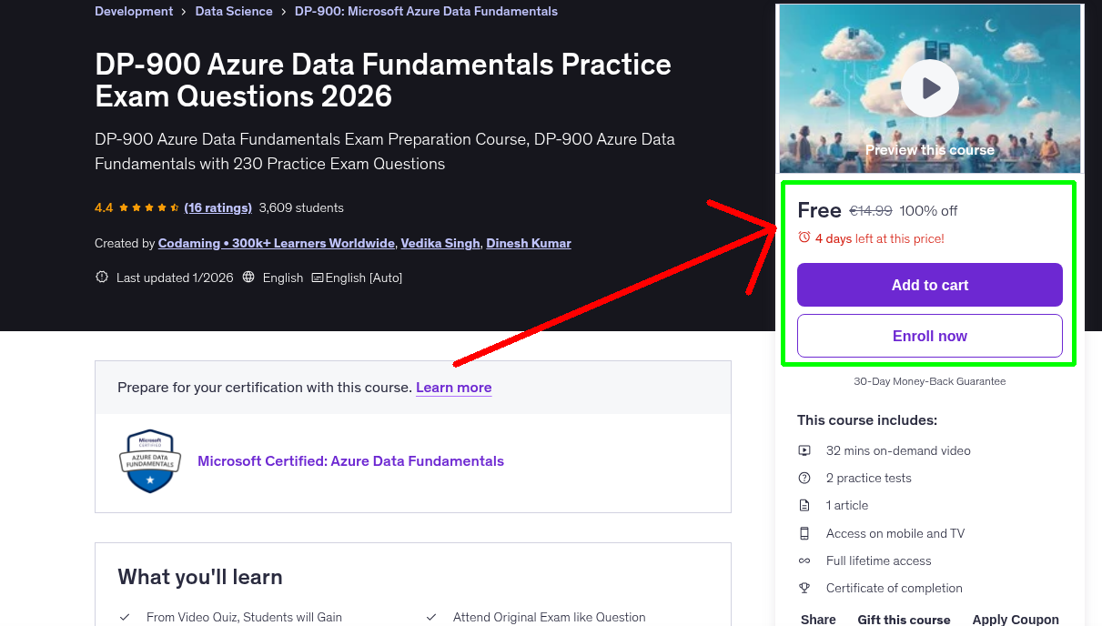Click the Azure Data Fundamentals certification badge
1102x626 pixels.
pos(149,460)
